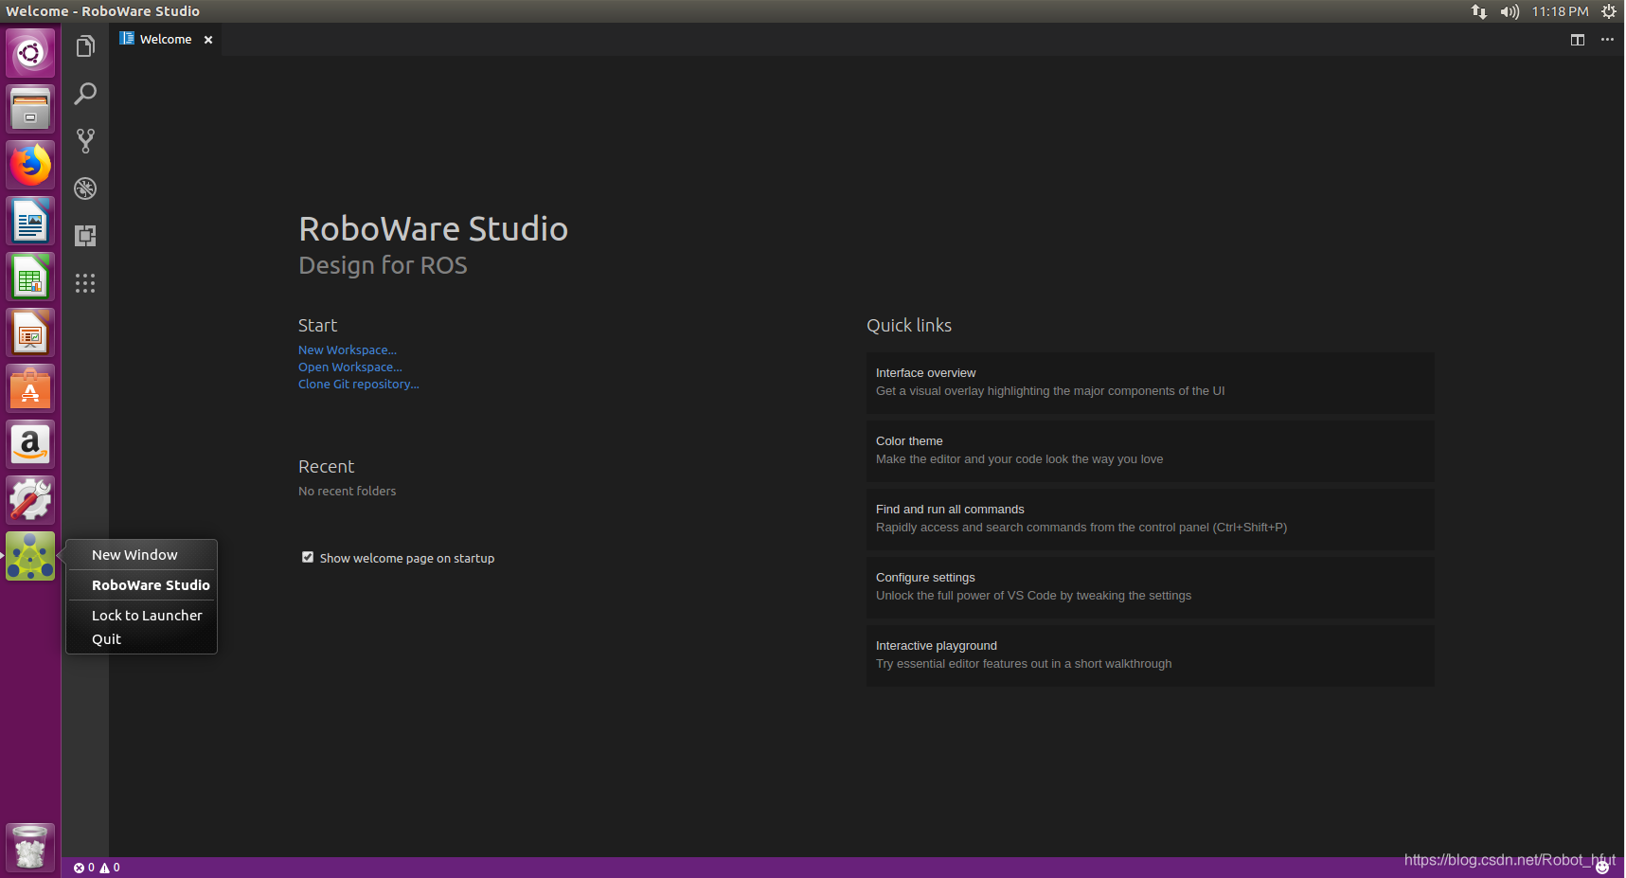Open the Search view in the activity bar
The image size is (1626, 878).
point(85,94)
